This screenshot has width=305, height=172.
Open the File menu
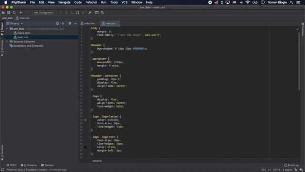(32, 2)
